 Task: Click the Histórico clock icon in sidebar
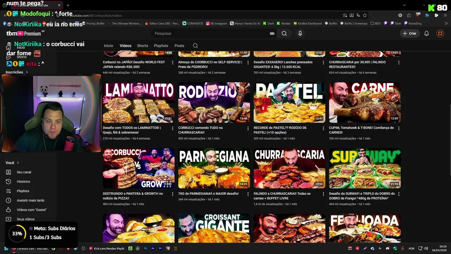(x=8, y=181)
